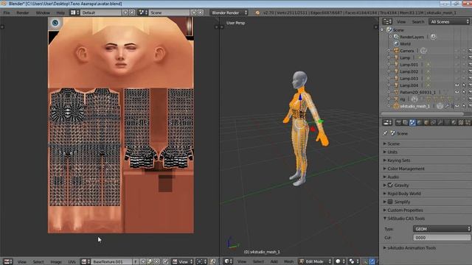472x265 pixels.
Task: Click the 3D view editor type icon
Action: pyautogui.click(x=229, y=261)
